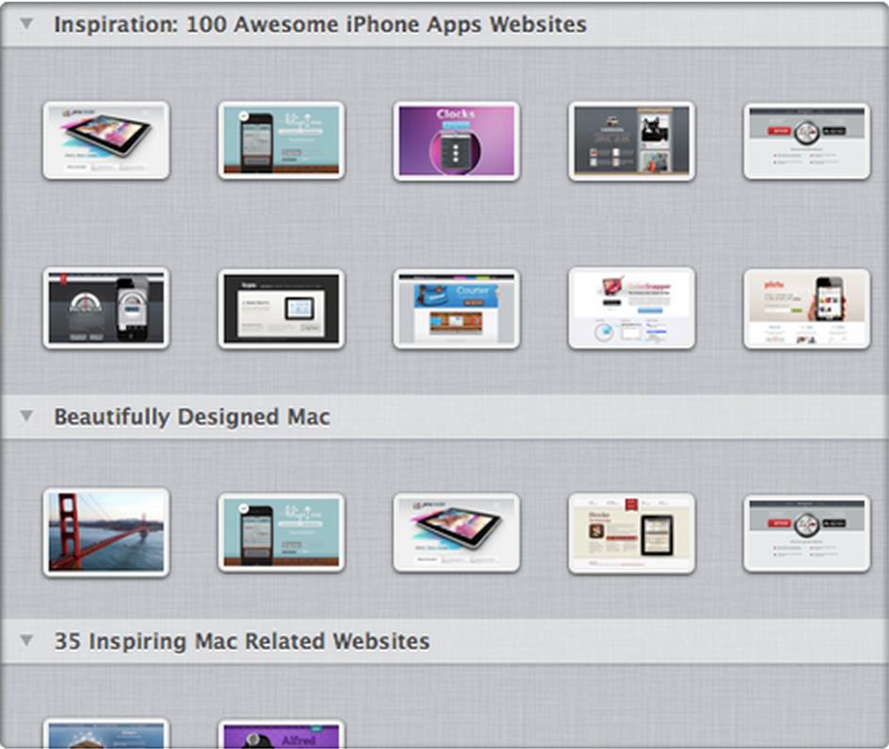The height and width of the screenshot is (749, 889).
Task: Select teal iPhone thumbnail under Beautifully Designed Mac
Action: (282, 533)
